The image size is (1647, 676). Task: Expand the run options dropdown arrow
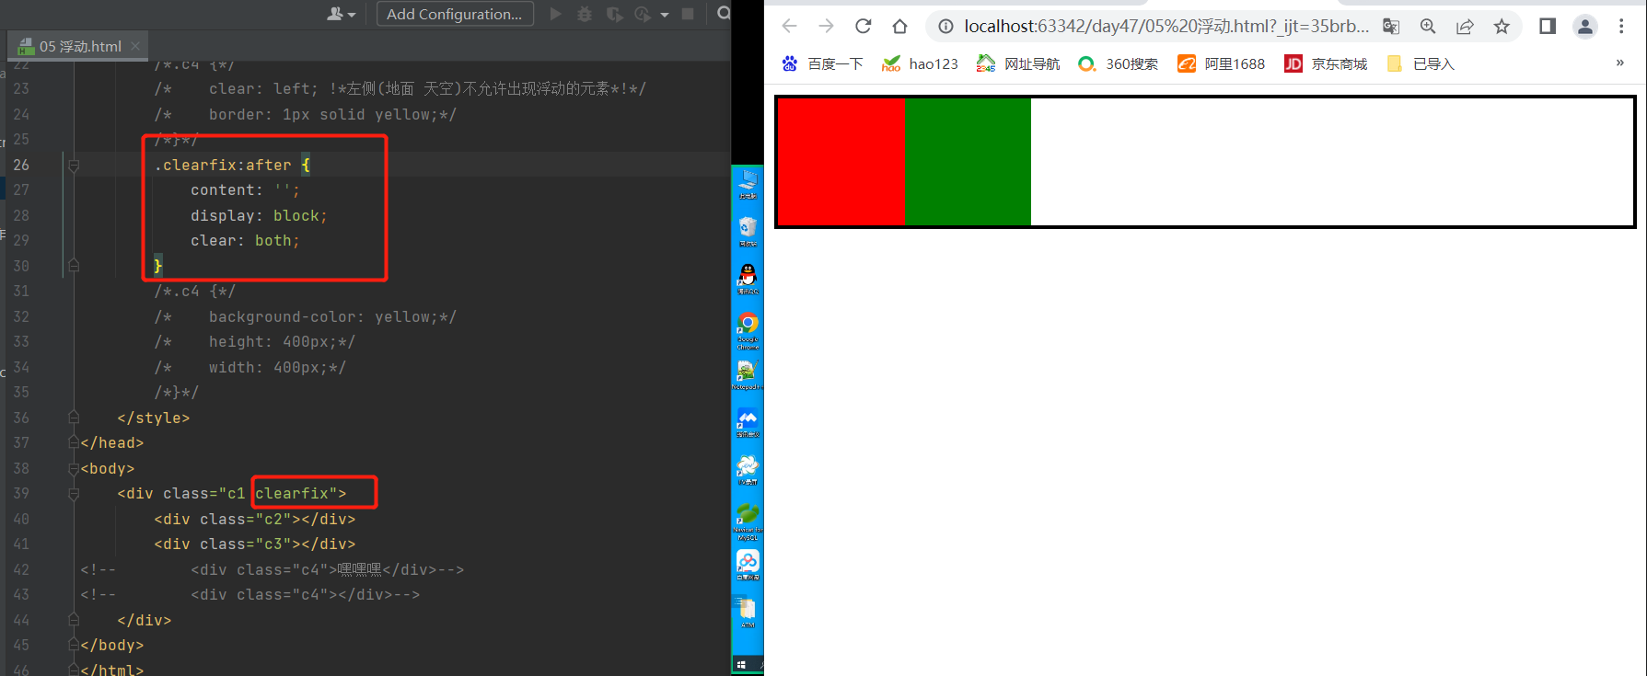pos(665,15)
